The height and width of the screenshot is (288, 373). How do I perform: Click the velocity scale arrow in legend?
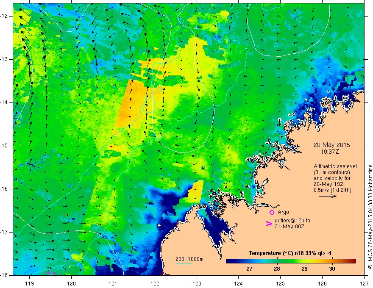tap(328, 196)
